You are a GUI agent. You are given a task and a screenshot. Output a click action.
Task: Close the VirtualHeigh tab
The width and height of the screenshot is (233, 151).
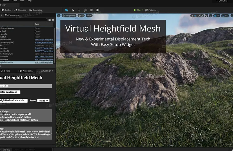tap(52, 71)
